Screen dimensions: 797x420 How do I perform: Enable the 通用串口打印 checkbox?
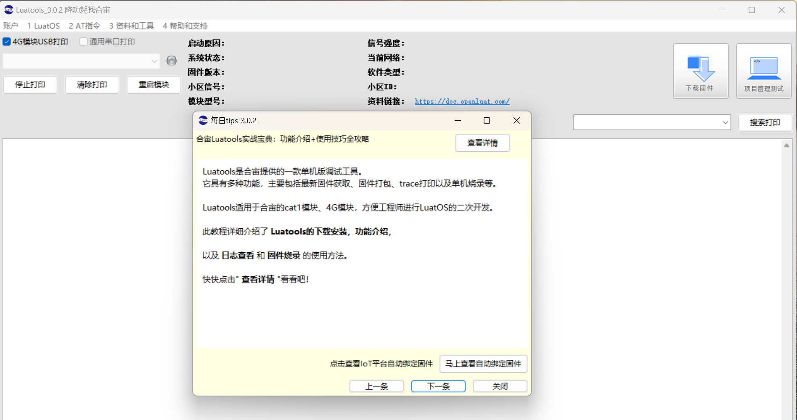tap(83, 42)
